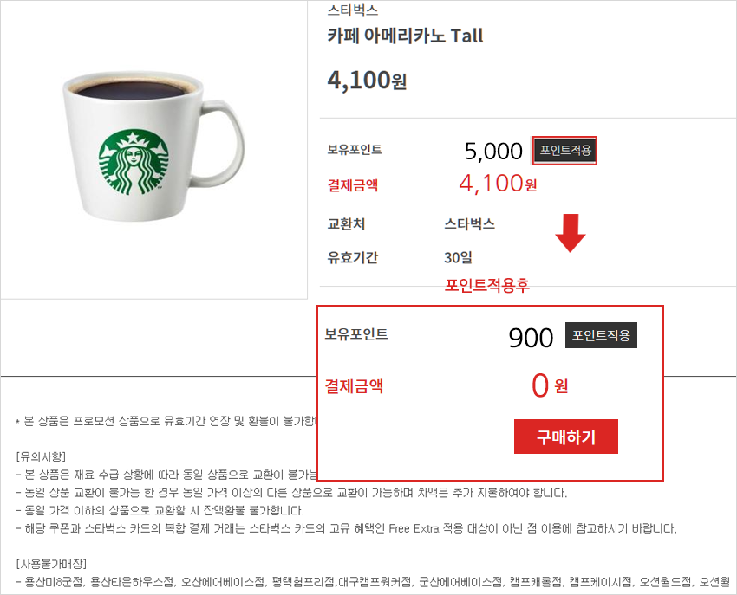Click the 교환처 label

[346, 224]
